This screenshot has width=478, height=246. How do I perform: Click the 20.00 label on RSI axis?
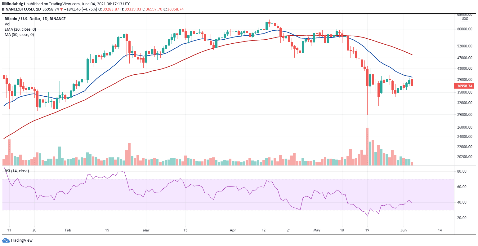click(x=462, y=218)
